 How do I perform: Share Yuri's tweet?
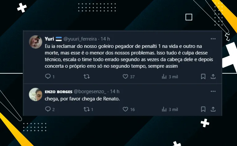pyautogui.click(x=213, y=76)
